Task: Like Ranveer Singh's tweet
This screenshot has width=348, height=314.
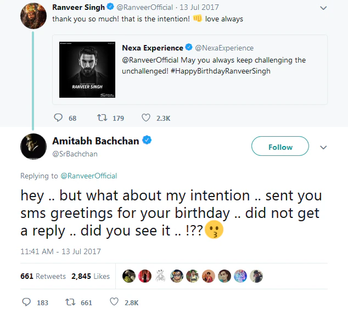Action: point(146,117)
